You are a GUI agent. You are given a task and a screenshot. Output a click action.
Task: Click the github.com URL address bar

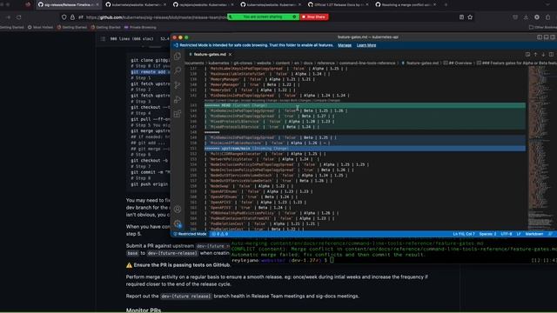(157, 17)
